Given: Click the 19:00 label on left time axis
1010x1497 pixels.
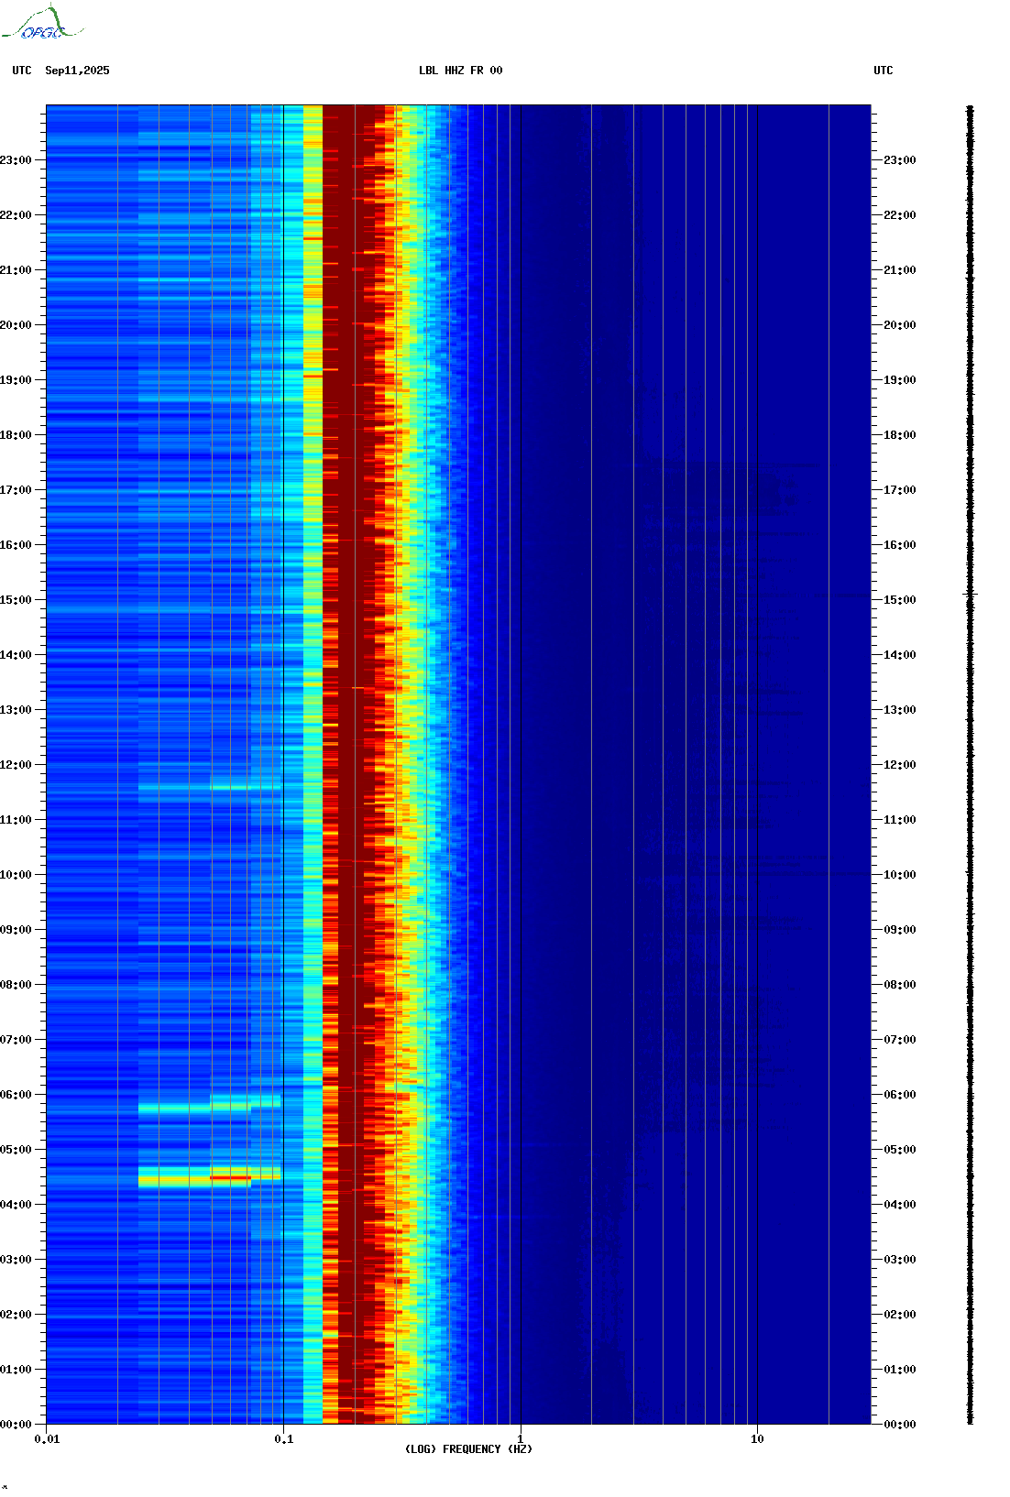Looking at the screenshot, I should [16, 380].
